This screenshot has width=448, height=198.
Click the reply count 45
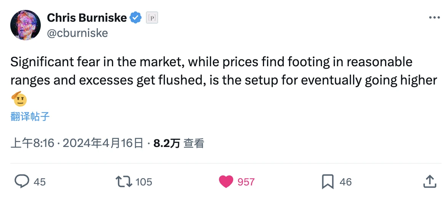click(x=40, y=182)
